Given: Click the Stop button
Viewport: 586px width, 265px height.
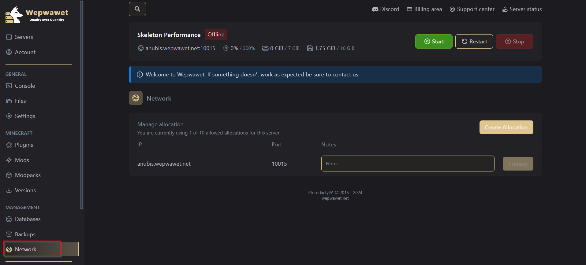Looking at the screenshot, I should pyautogui.click(x=514, y=42).
